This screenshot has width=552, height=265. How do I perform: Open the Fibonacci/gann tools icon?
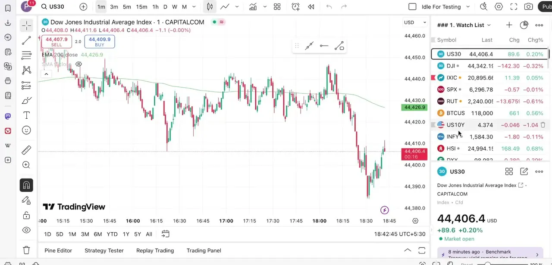(x=26, y=55)
